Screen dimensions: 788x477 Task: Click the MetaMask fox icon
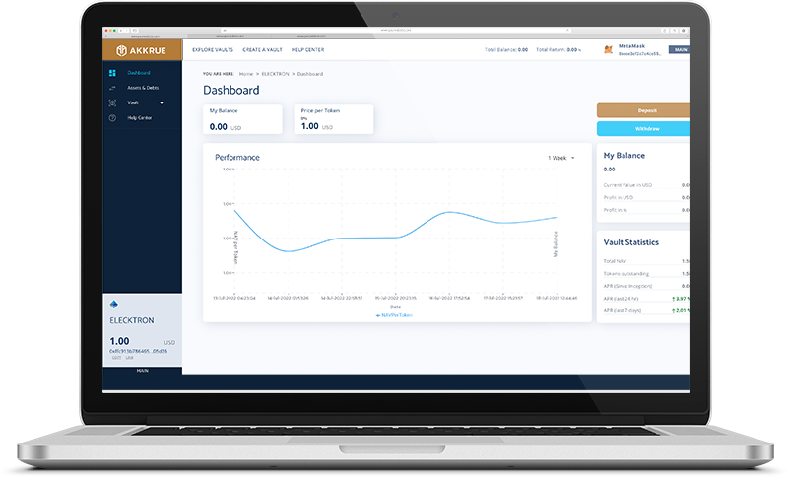click(x=608, y=49)
